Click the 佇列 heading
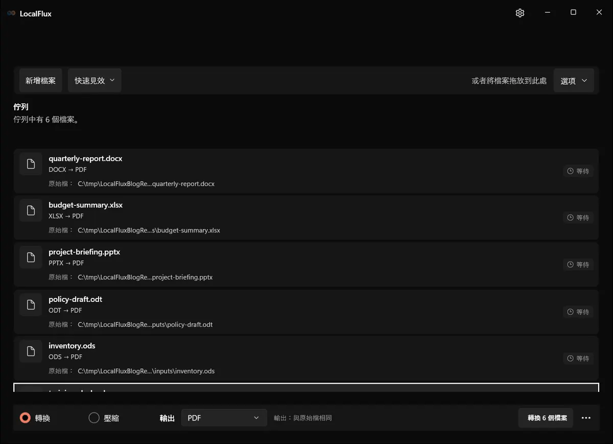The image size is (613, 444). pos(21,107)
